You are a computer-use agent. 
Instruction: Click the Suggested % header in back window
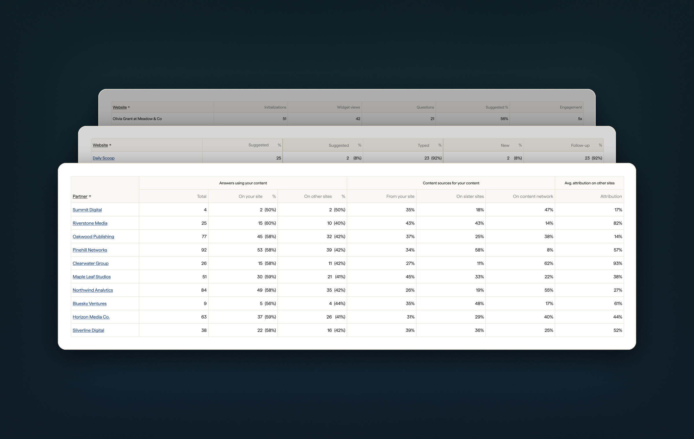pos(496,107)
